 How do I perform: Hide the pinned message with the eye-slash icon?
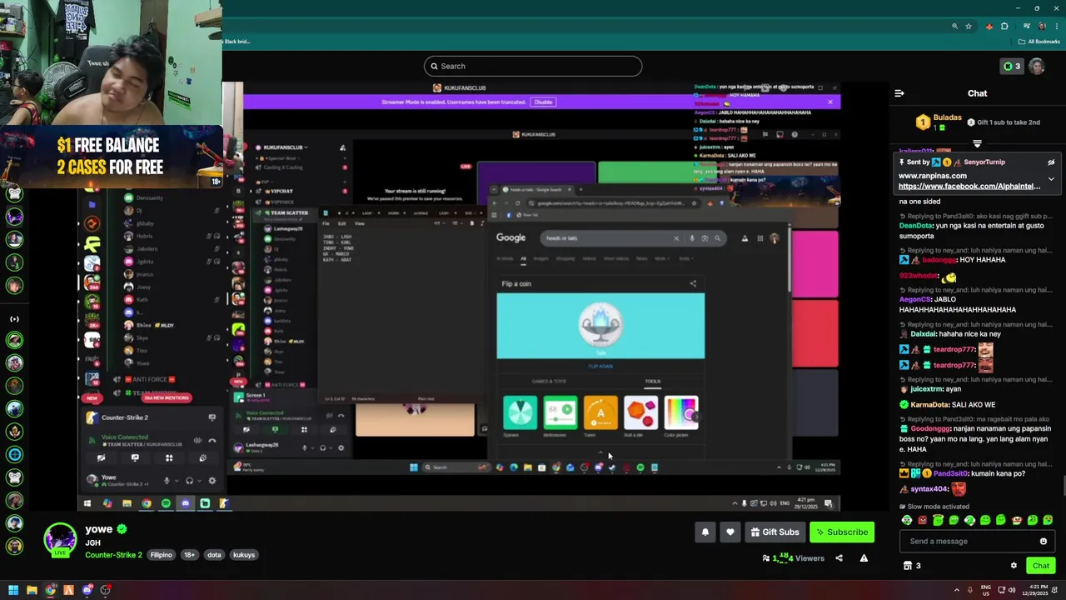click(x=1051, y=162)
